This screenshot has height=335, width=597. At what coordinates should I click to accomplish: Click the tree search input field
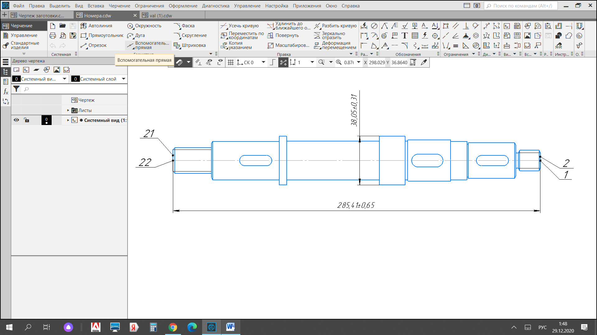75,89
